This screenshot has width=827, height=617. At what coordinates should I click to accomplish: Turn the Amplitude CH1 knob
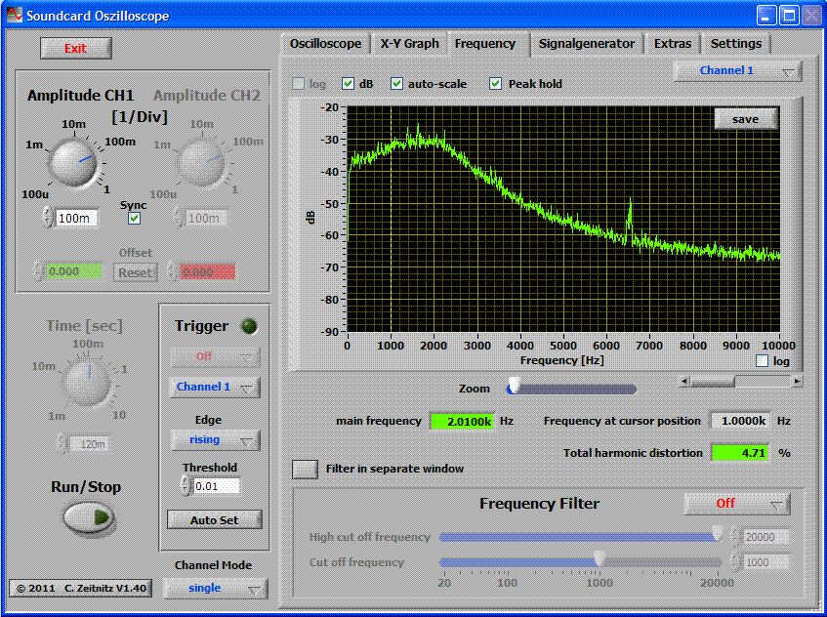click(73, 162)
